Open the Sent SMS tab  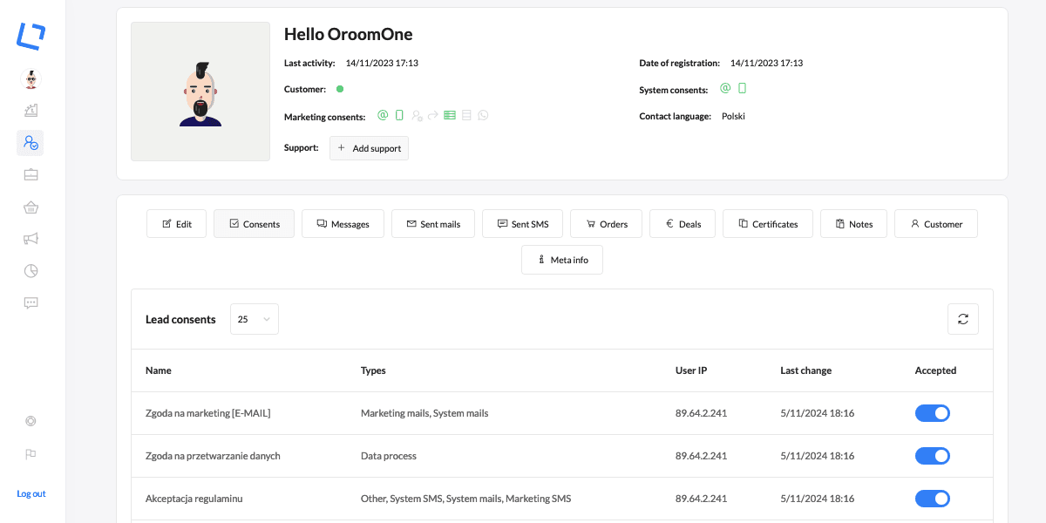click(x=522, y=224)
